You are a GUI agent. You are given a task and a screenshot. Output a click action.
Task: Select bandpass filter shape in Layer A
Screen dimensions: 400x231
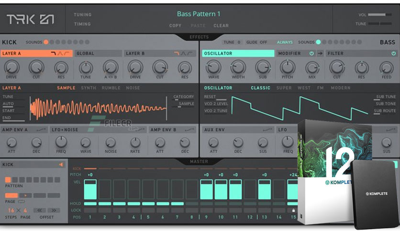coord(60,53)
